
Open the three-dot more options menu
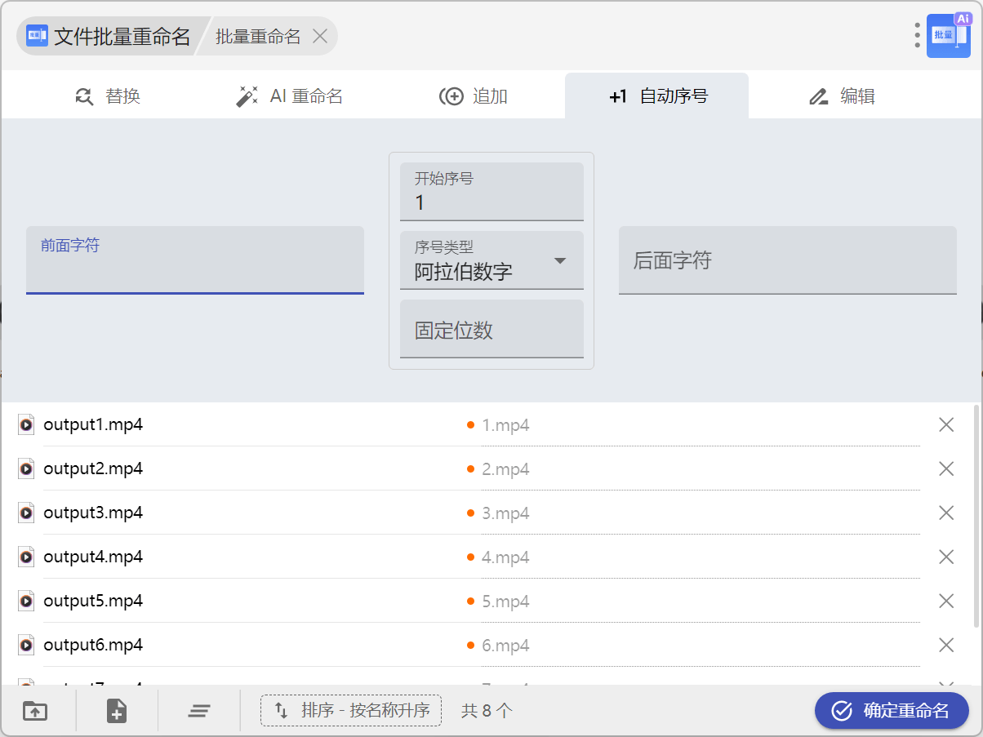pyautogui.click(x=918, y=35)
